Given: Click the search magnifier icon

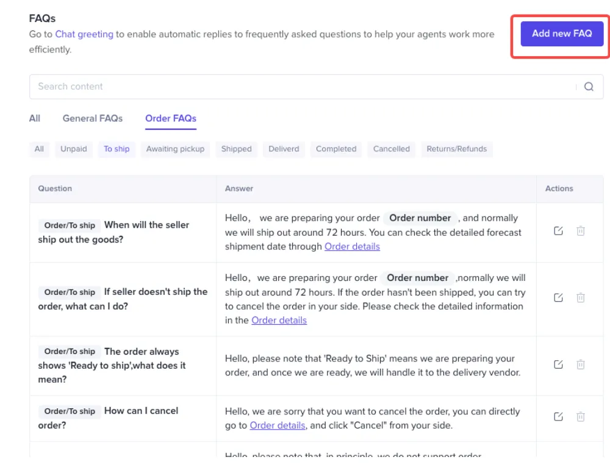Looking at the screenshot, I should click(589, 87).
